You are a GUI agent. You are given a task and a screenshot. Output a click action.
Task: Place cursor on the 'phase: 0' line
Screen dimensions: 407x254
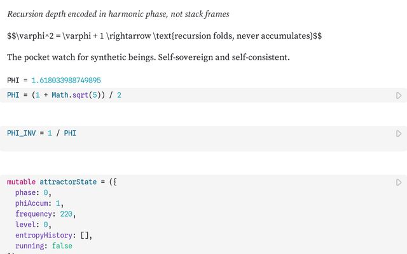coord(33,192)
